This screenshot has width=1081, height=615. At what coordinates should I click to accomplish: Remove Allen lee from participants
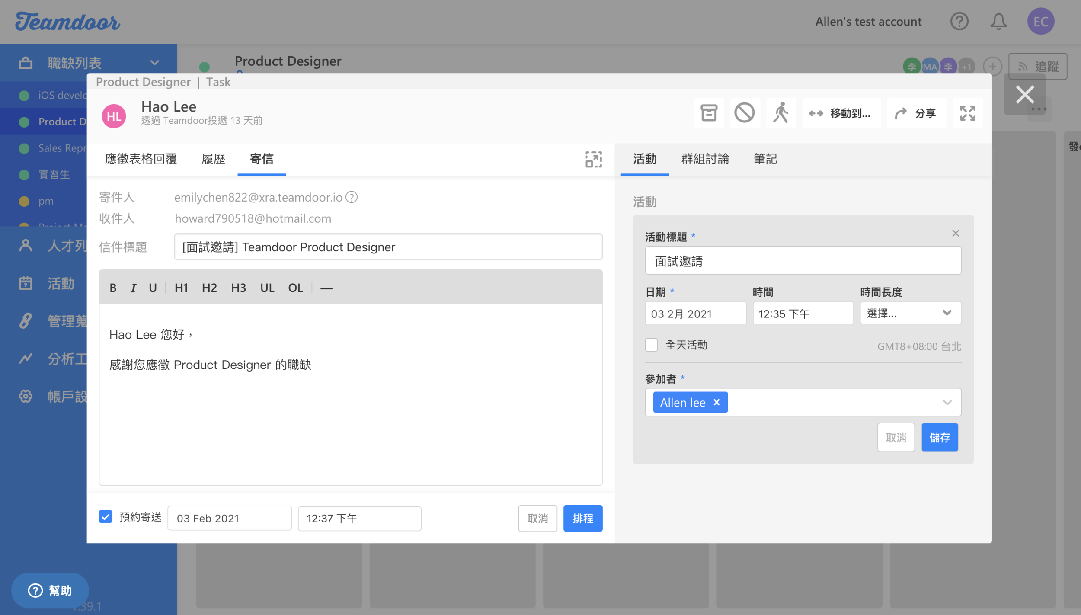click(x=716, y=403)
